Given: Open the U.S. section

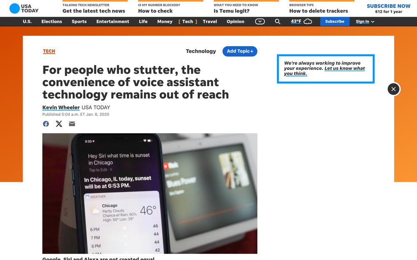Looking at the screenshot, I should point(27,22).
